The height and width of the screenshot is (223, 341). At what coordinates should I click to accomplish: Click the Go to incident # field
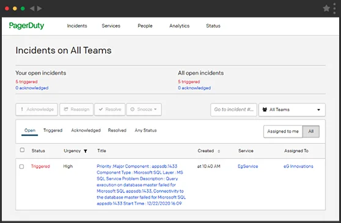pyautogui.click(x=233, y=109)
